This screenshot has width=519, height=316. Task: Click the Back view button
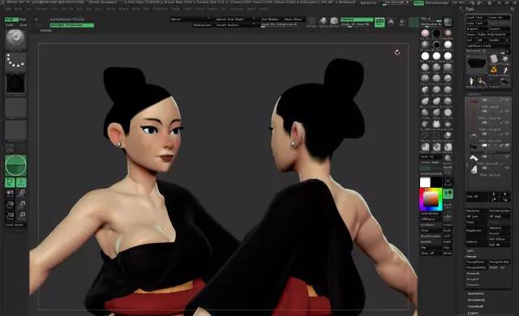[x=448, y=230]
